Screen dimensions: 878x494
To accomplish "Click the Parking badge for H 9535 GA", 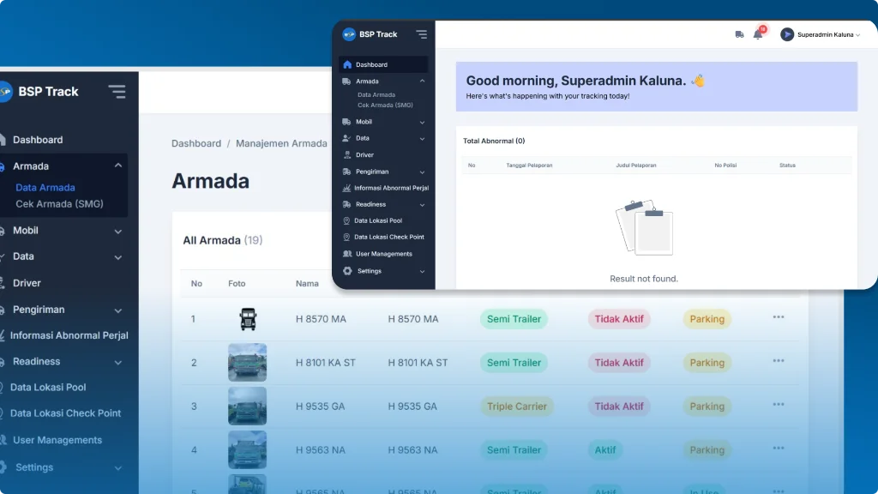I will tap(707, 406).
